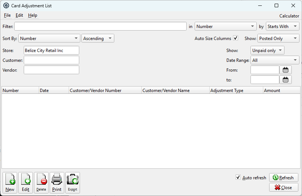Click the Amount column header

tap(282, 90)
